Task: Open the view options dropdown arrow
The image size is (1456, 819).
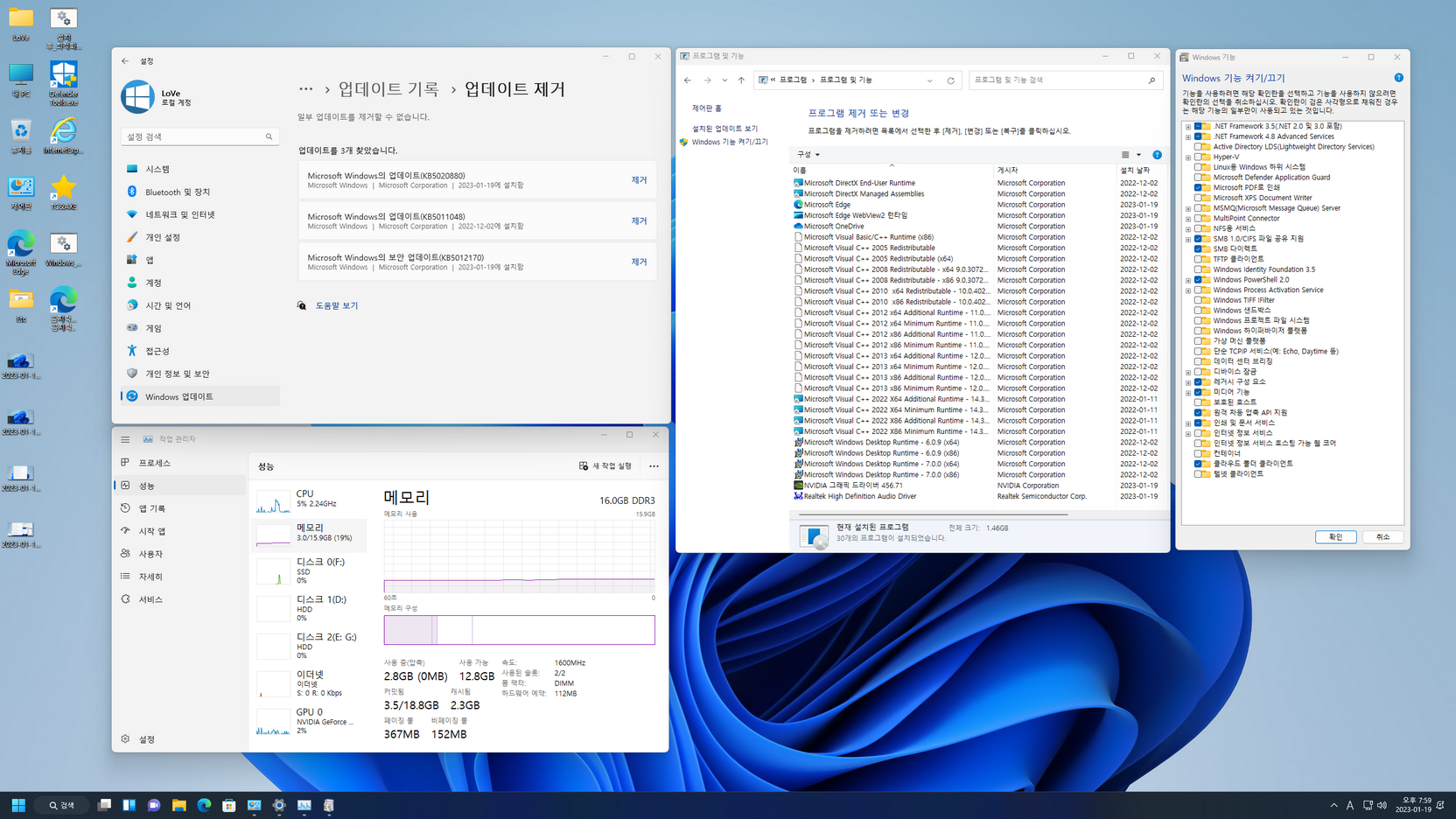Action: [1138, 155]
